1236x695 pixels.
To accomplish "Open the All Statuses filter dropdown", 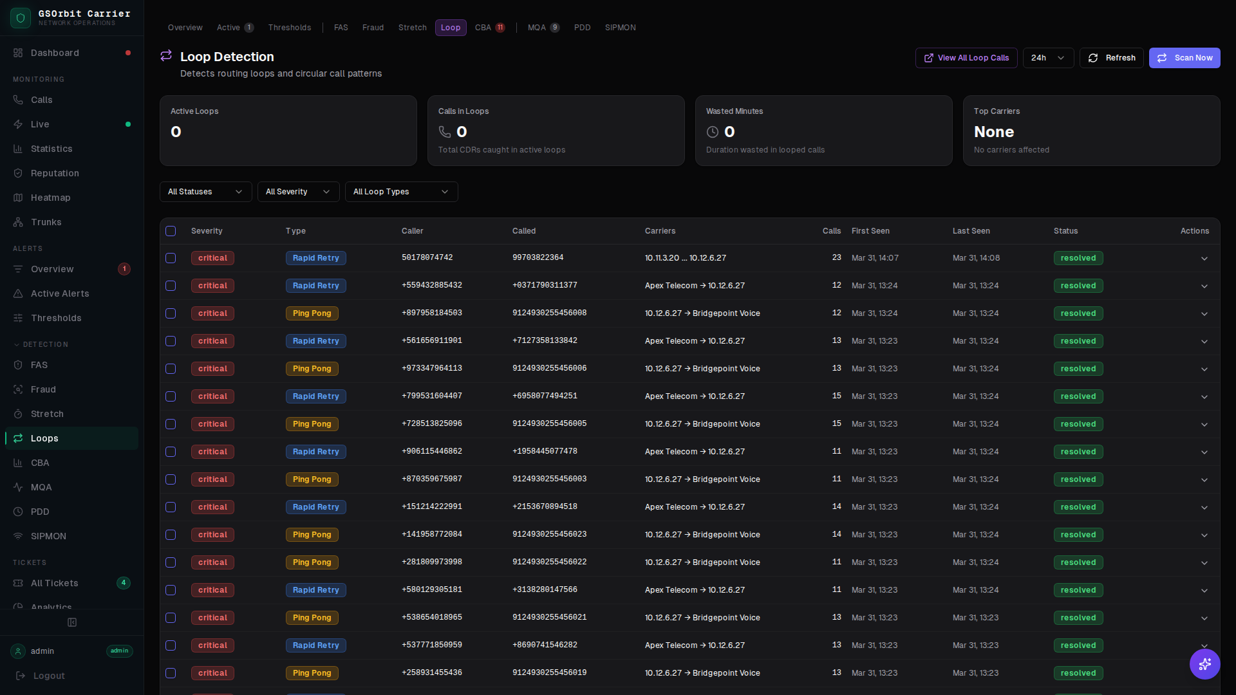I will click(x=205, y=191).
